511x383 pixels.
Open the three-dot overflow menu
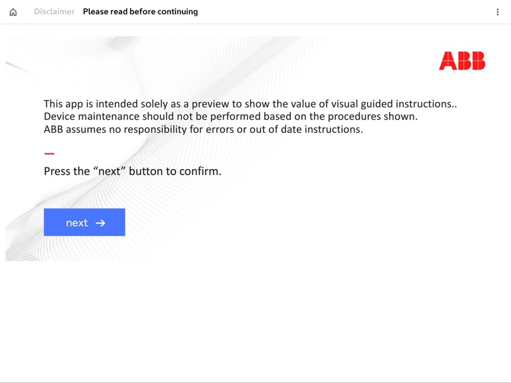pyautogui.click(x=497, y=12)
